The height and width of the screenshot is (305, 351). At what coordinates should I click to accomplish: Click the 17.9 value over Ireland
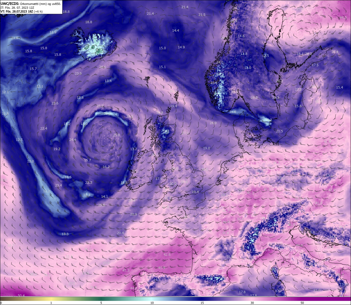click(159, 179)
